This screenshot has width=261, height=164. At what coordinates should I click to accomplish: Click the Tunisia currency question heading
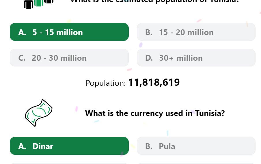(x=155, y=113)
